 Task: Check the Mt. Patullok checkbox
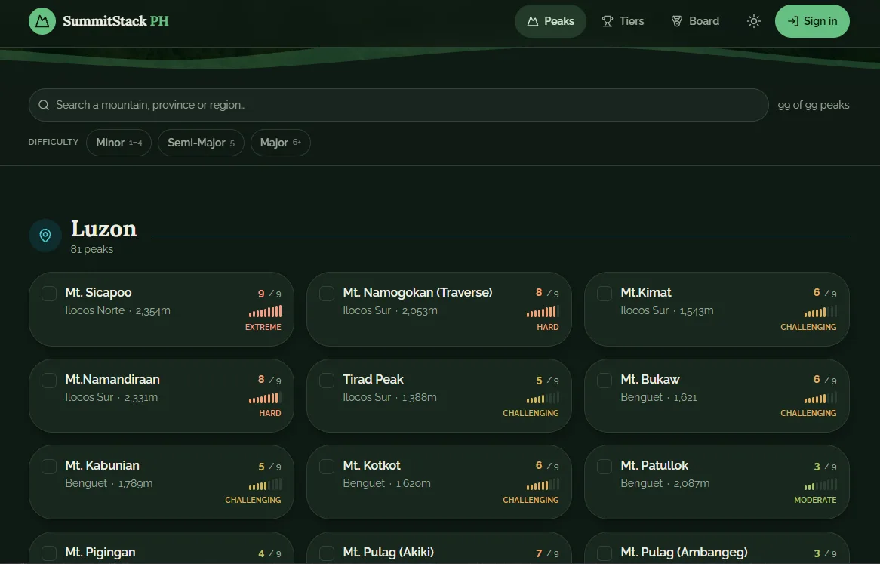click(605, 467)
